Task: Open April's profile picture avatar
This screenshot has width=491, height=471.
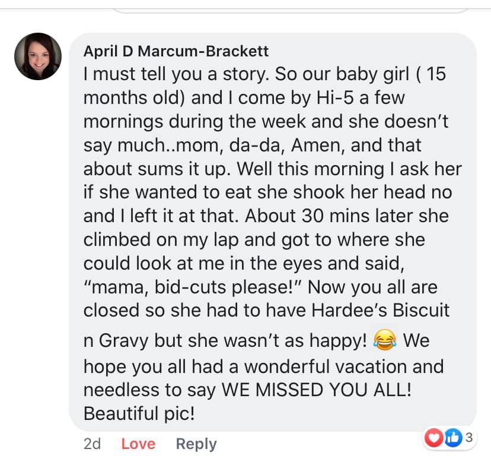Action: (37, 56)
